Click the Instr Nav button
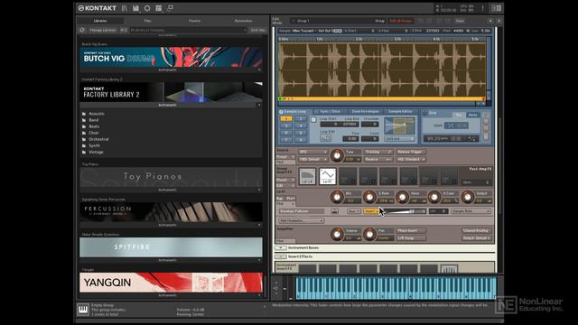 click(x=257, y=30)
